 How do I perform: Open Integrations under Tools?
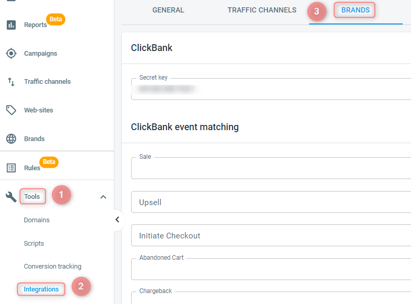41,289
